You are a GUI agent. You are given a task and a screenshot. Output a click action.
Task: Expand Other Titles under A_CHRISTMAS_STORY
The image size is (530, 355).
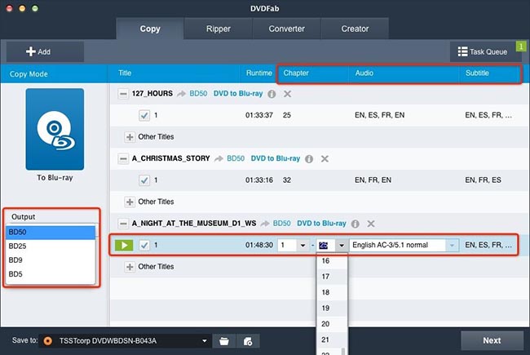130,202
